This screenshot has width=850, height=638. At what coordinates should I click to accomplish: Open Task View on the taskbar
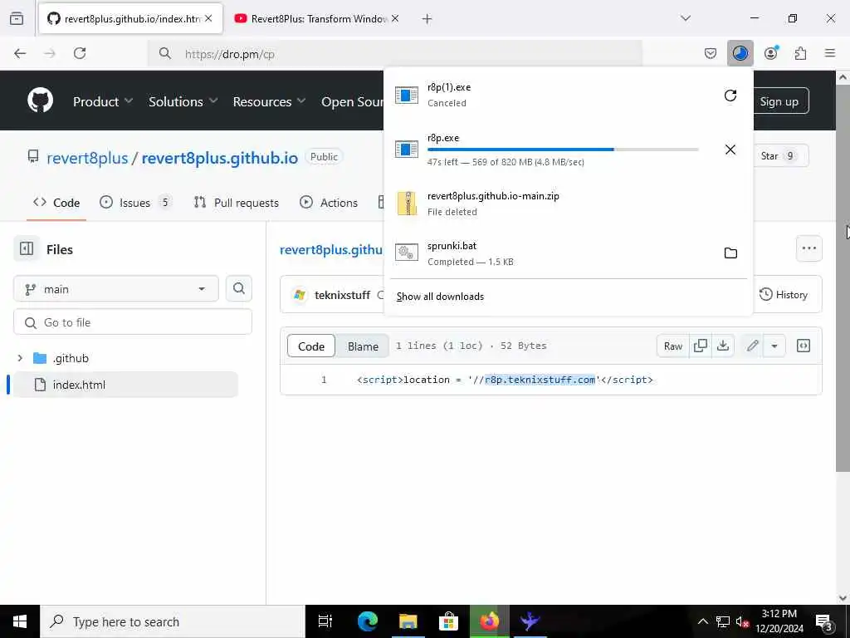325,621
